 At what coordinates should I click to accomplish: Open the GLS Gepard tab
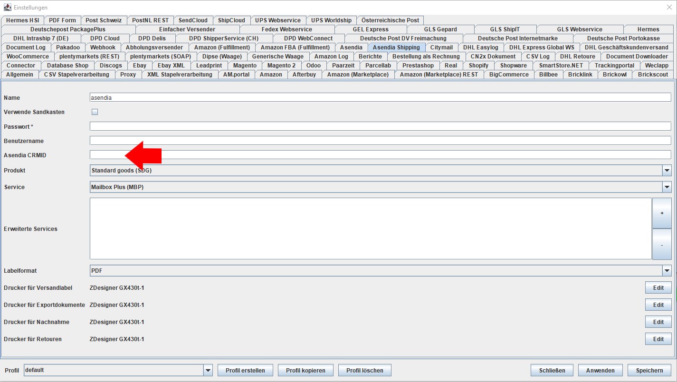tap(440, 29)
